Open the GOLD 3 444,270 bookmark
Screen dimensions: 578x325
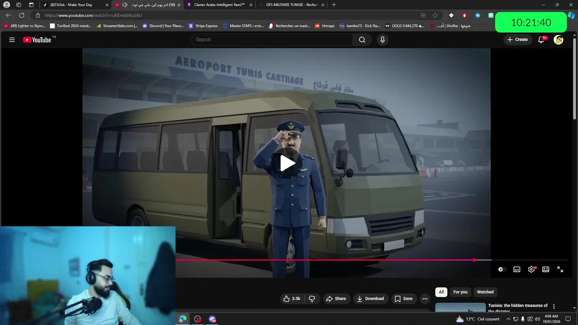[405, 26]
